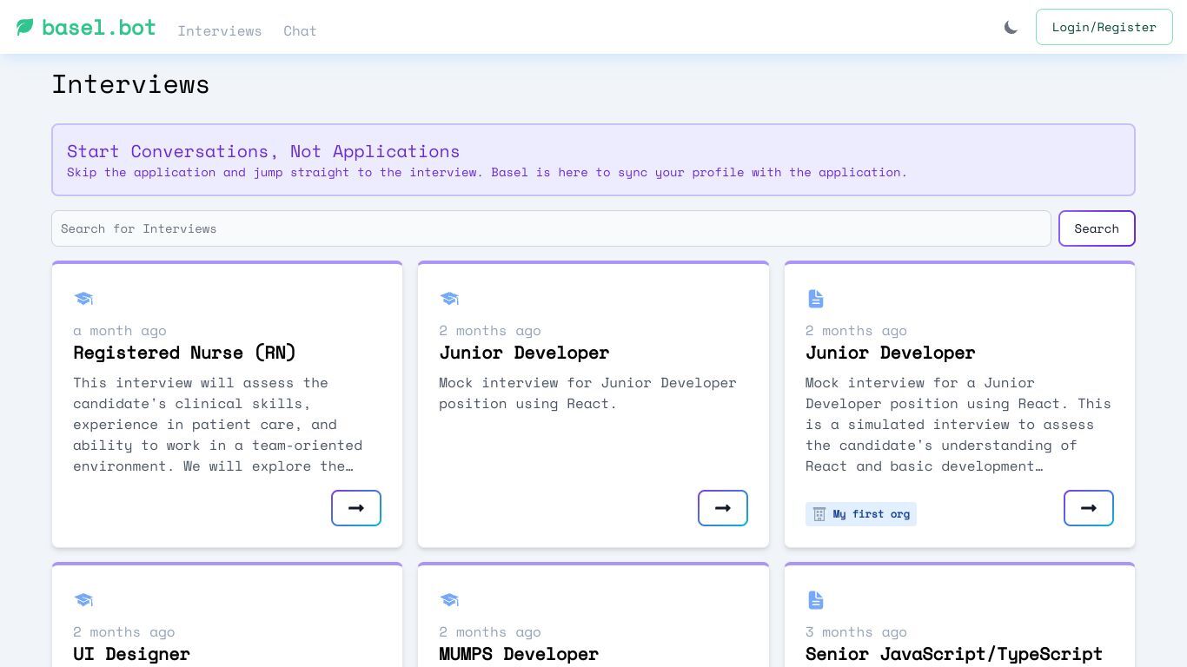This screenshot has width=1187, height=667.
Task: Click the My first org badge
Action: point(861,514)
